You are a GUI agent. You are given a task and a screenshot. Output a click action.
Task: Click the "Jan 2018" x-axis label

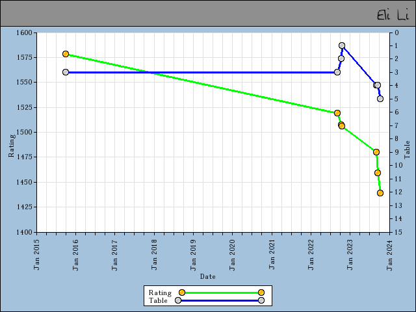tap(154, 255)
